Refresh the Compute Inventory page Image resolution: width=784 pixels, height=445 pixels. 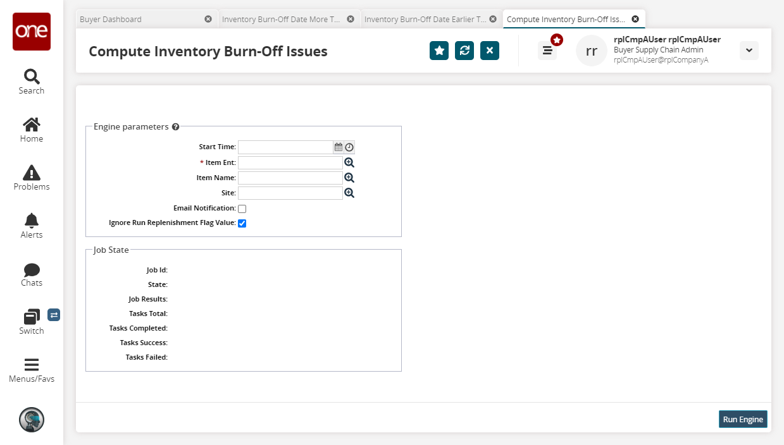point(464,51)
